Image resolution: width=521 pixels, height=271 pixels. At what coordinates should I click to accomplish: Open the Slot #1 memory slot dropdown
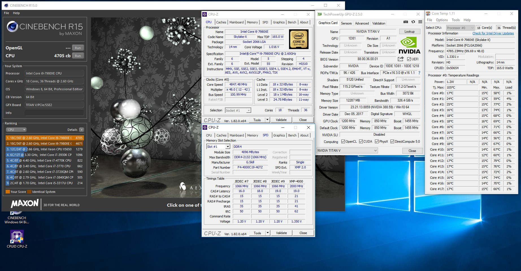tap(218, 147)
